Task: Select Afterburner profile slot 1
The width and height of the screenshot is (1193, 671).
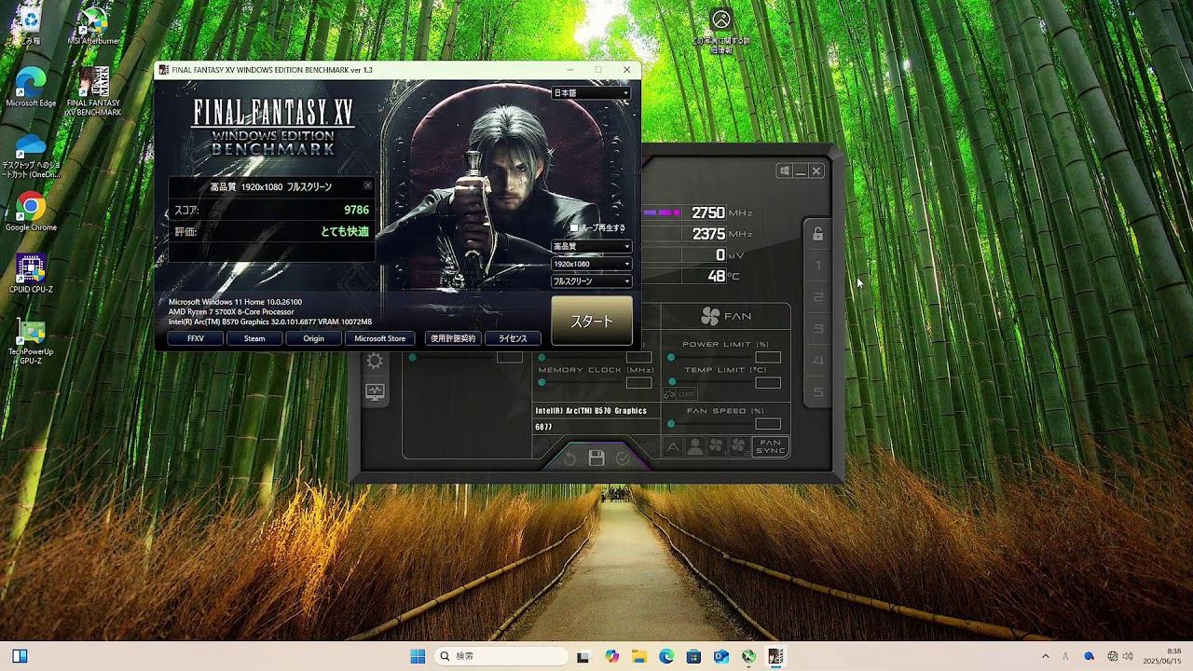Action: [819, 266]
